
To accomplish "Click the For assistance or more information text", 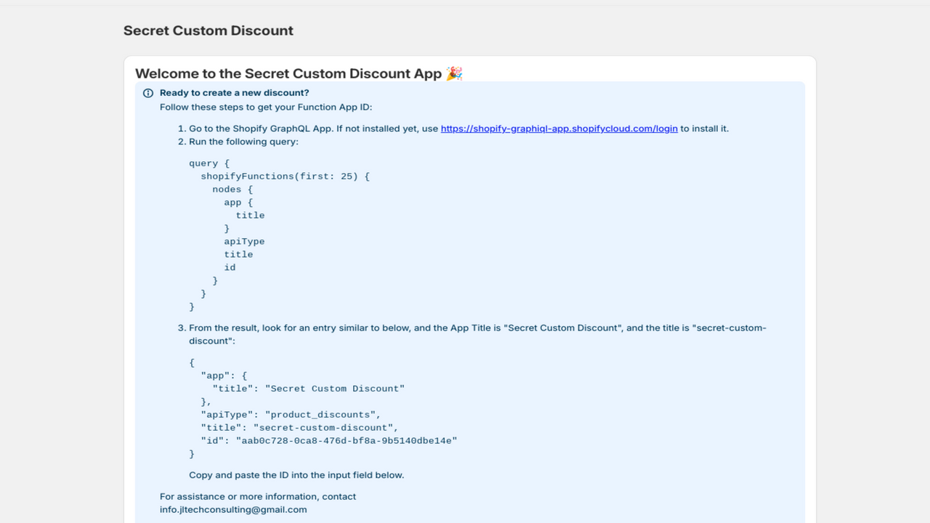I will click(258, 497).
